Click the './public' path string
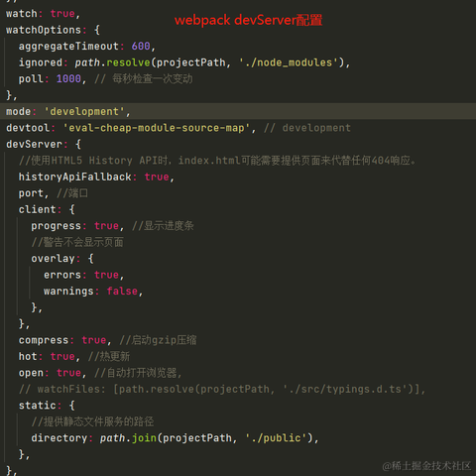 276,438
